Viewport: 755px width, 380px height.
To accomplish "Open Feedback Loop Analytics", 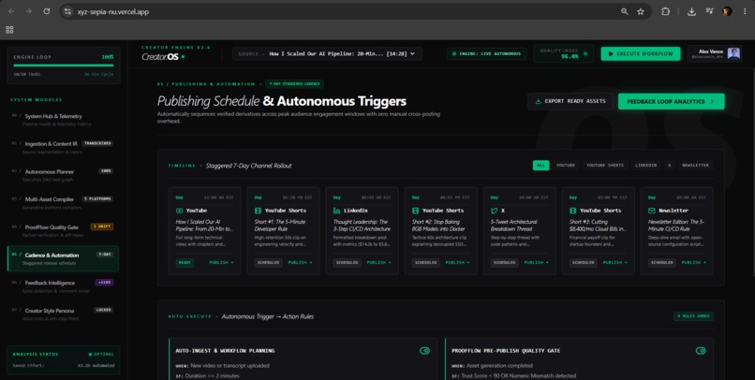I will pyautogui.click(x=672, y=101).
